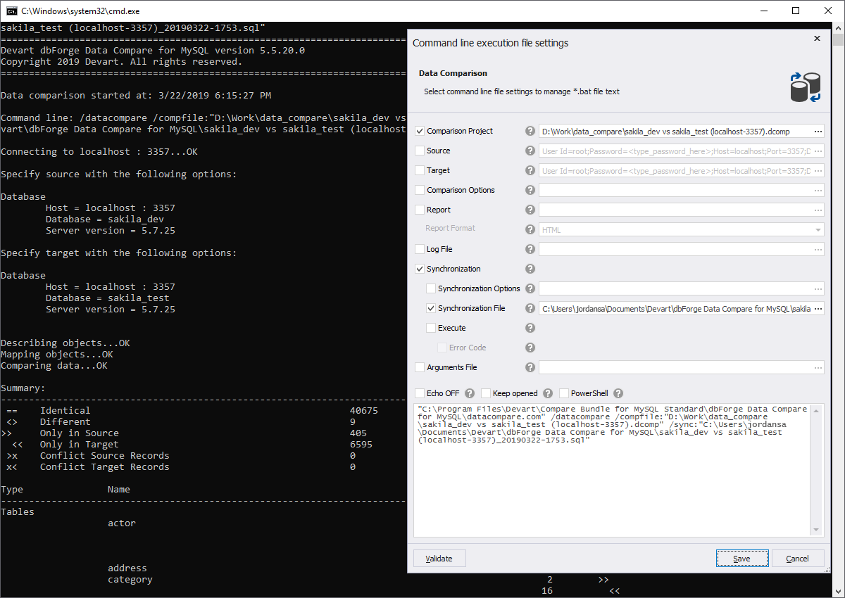The width and height of the screenshot is (845, 598).
Task: Click 'address' table name in cmd output
Action: (x=127, y=568)
